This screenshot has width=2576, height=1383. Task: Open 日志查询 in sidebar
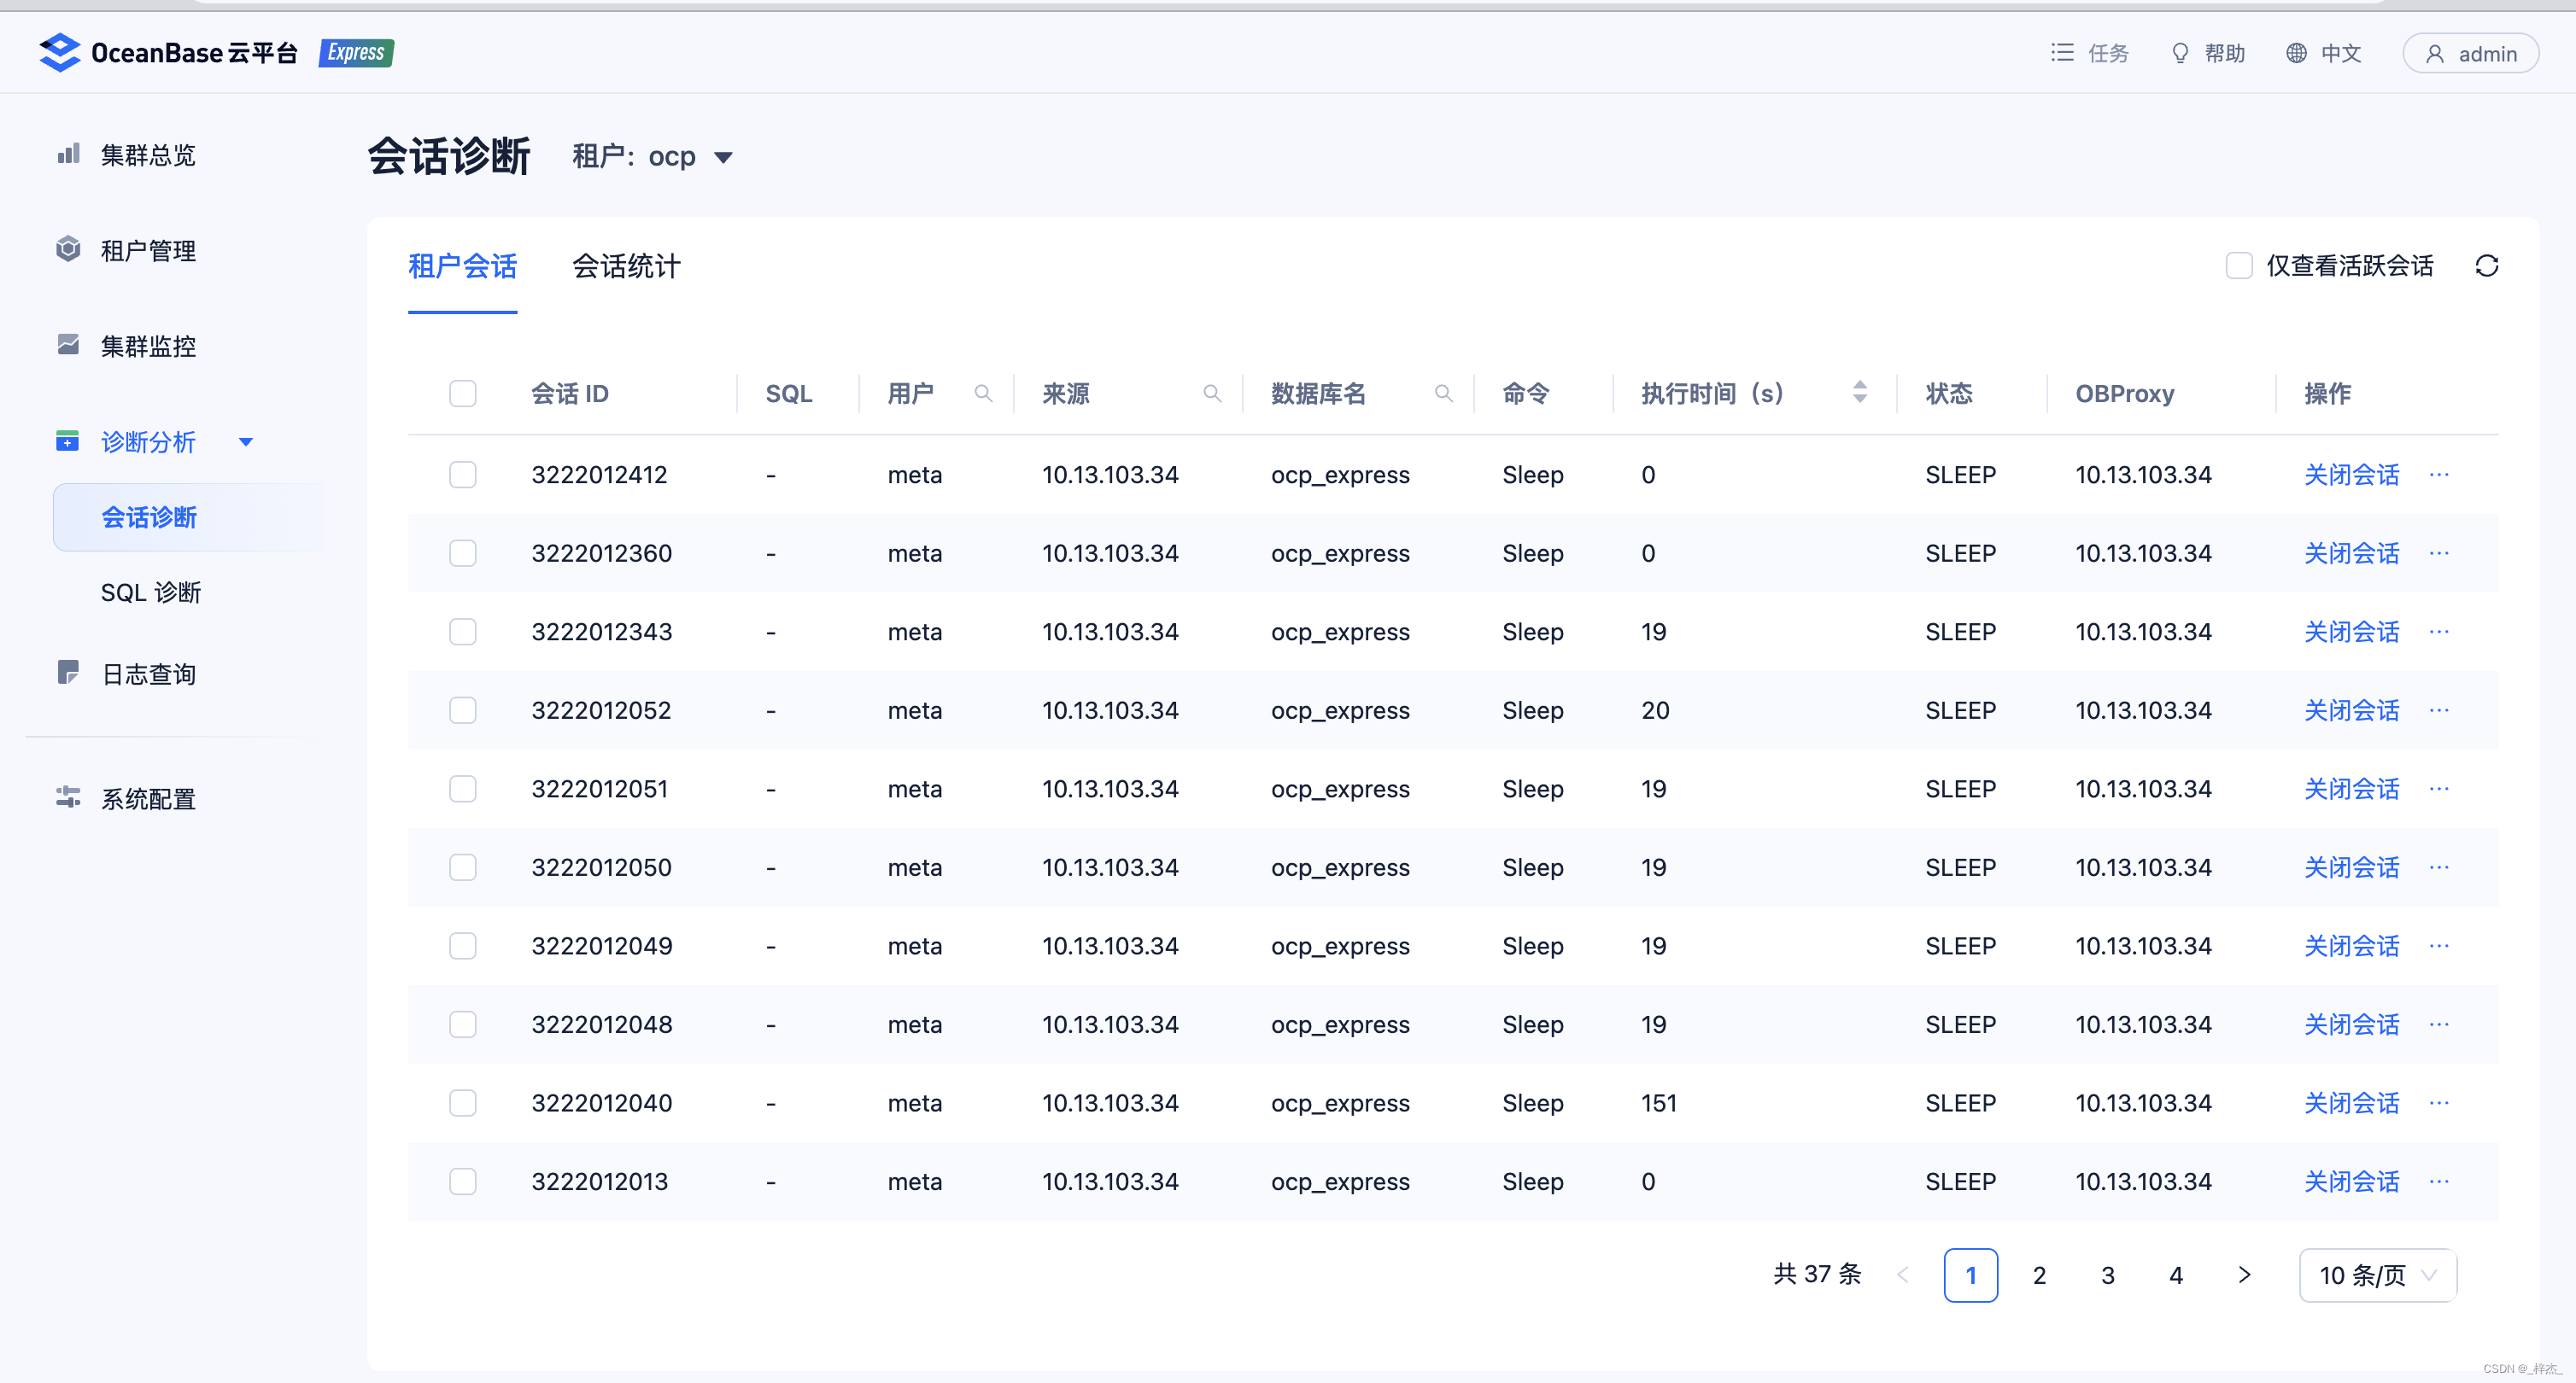pyautogui.click(x=148, y=674)
